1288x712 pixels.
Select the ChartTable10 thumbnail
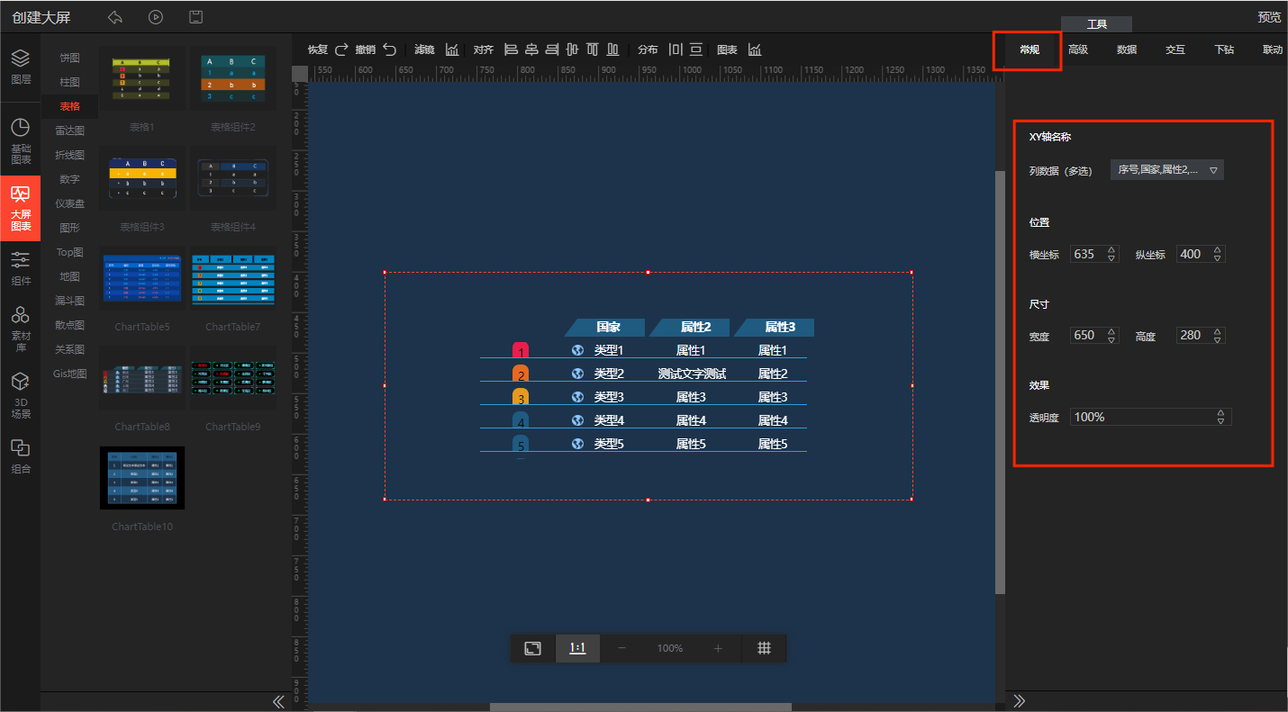[141, 478]
